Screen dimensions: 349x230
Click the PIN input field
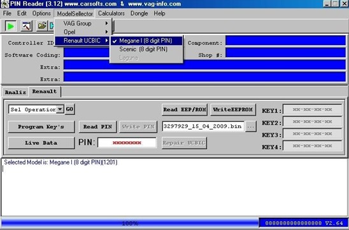(127, 142)
